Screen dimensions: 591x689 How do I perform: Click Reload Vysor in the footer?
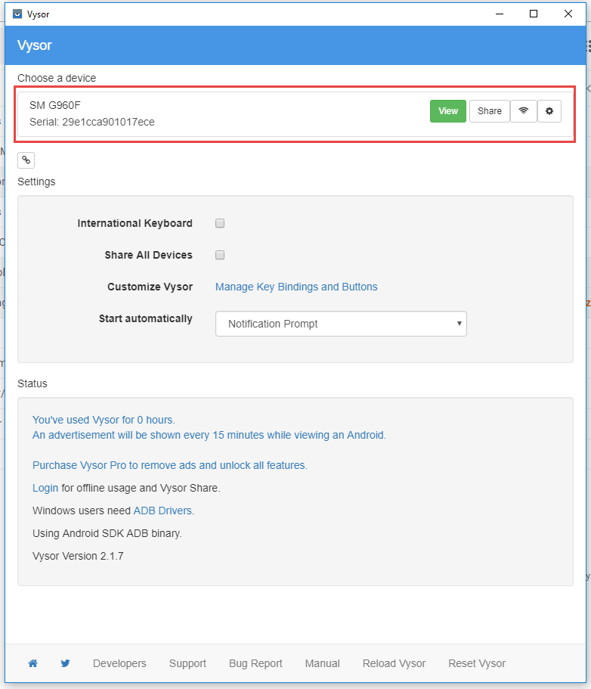394,663
